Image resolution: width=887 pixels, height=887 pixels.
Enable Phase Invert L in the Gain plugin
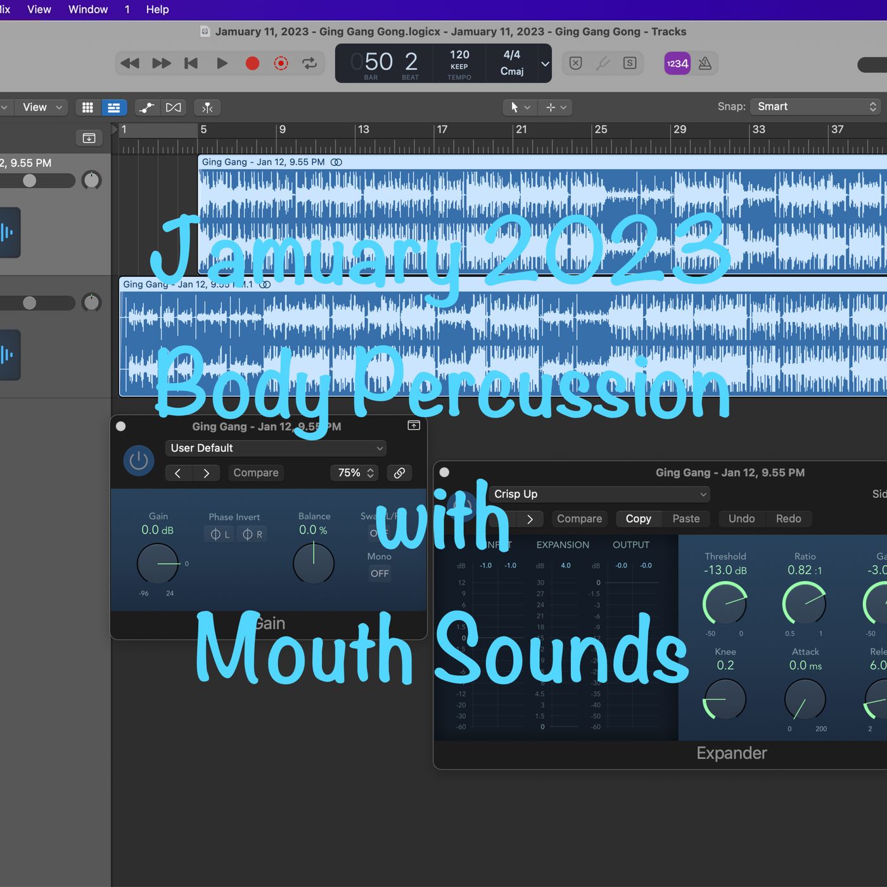pos(218,534)
